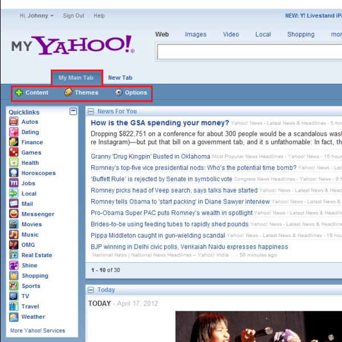Click the Messenger smiley icon
This screenshot has height=342, width=342.
(14, 214)
